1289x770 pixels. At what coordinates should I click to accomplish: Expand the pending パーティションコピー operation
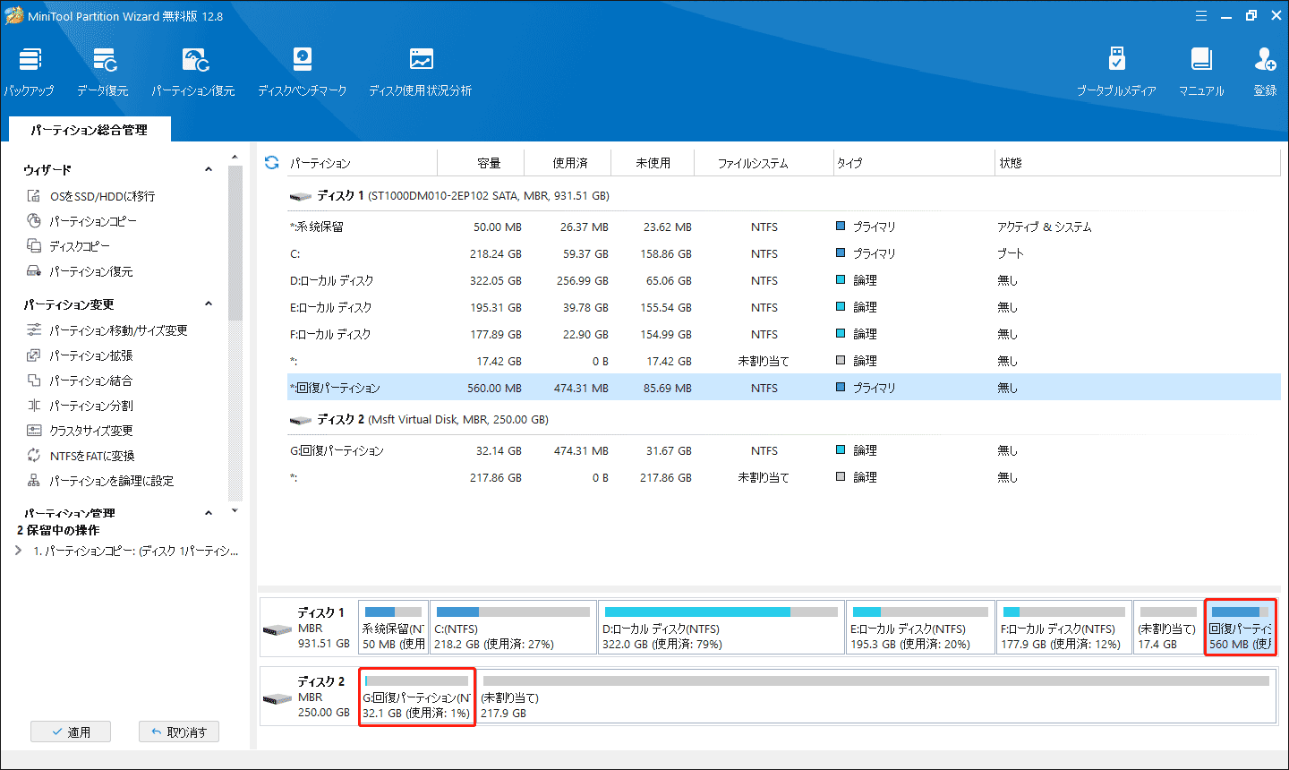tap(17, 550)
